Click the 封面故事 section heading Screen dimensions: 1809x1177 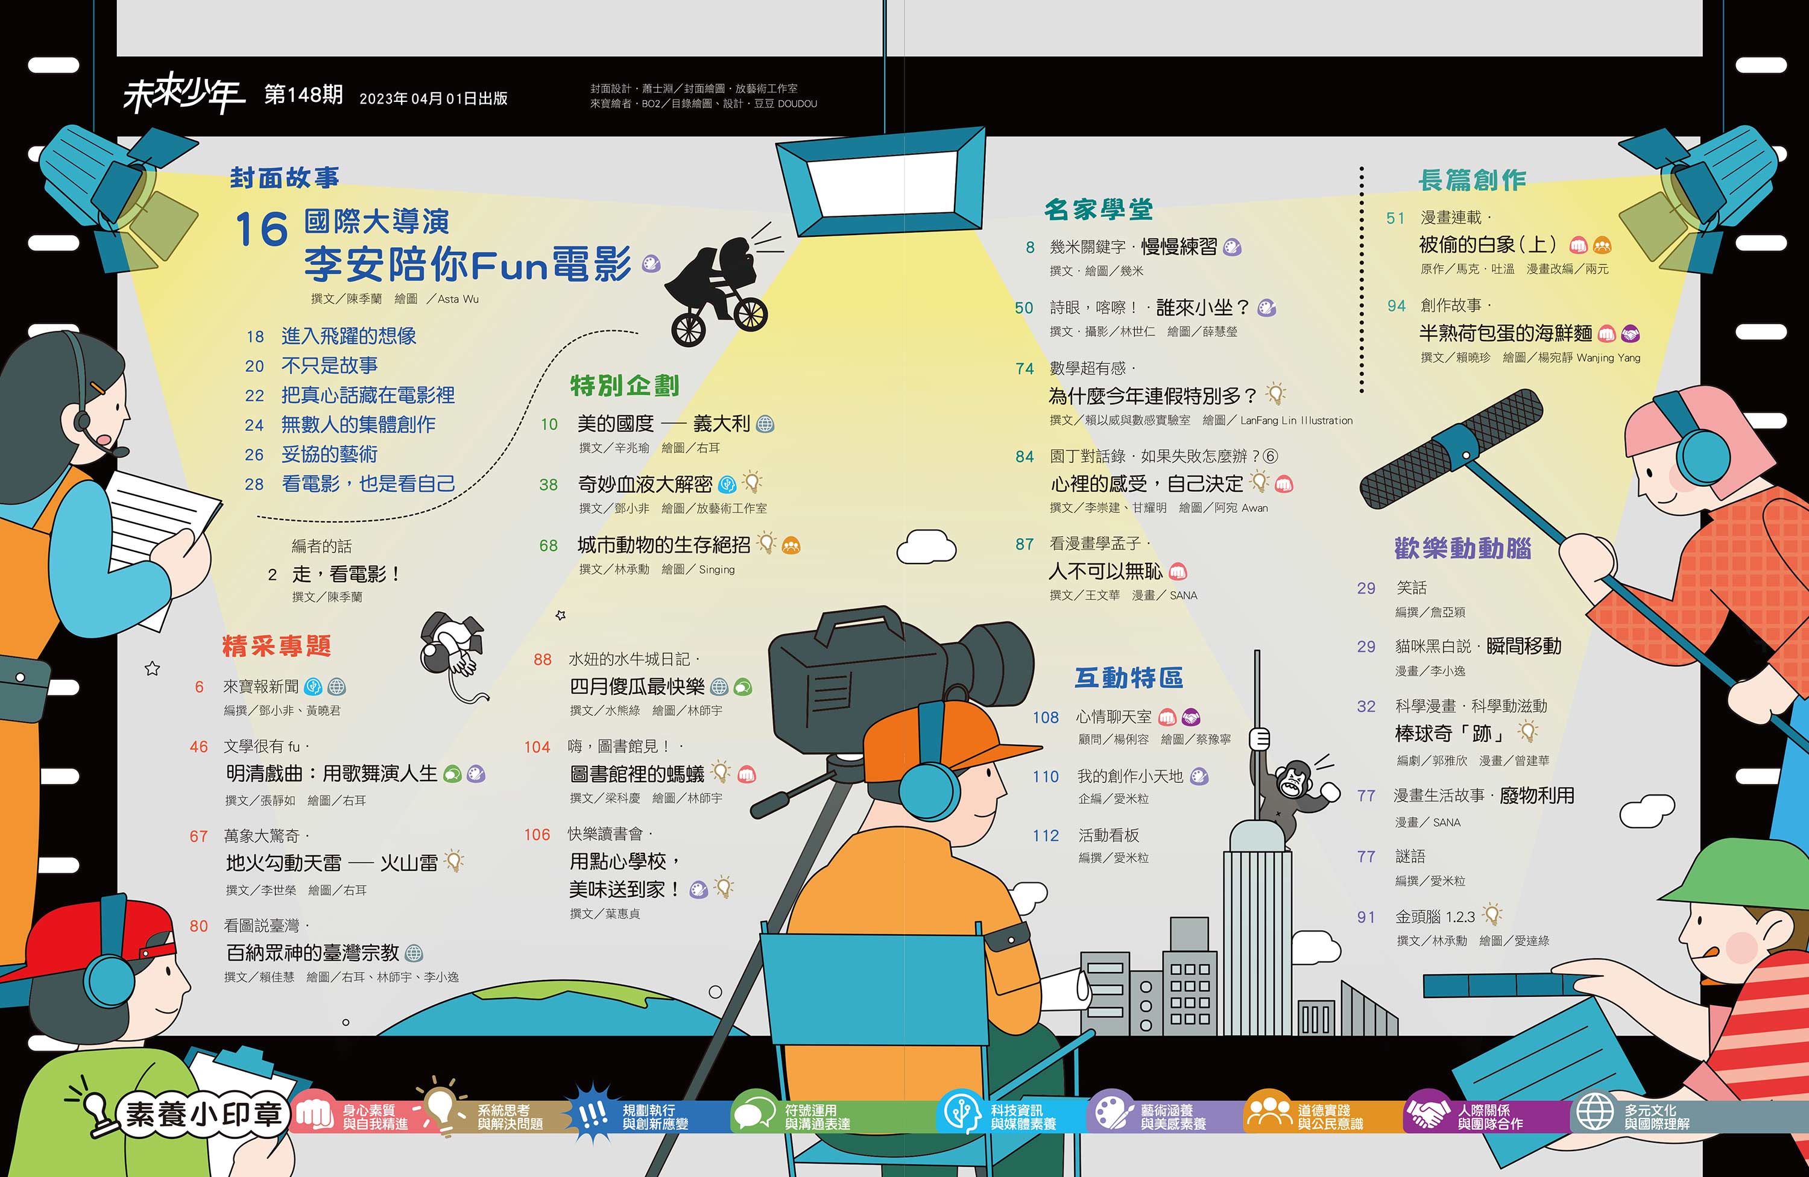284,178
